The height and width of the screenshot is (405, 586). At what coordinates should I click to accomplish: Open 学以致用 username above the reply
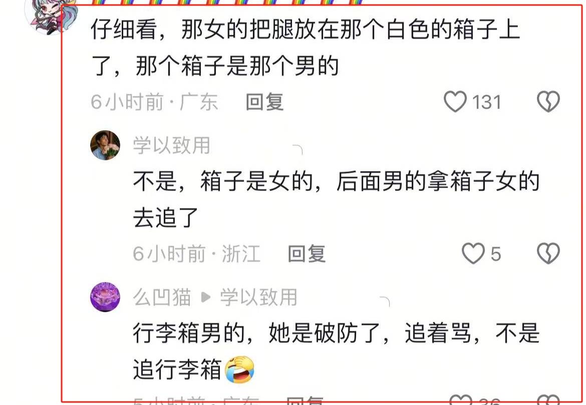point(172,145)
